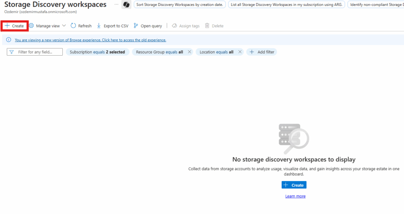This screenshot has width=404, height=214.
Task: Click the Delete trash icon
Action: pyautogui.click(x=207, y=26)
